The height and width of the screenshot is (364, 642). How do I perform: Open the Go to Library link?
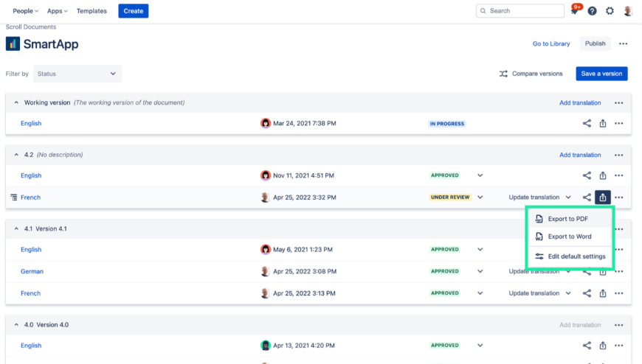pyautogui.click(x=551, y=43)
